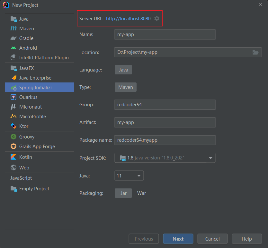Screen dimensions: 268x248
Task: Select Android in the generators list
Action: click(40, 48)
